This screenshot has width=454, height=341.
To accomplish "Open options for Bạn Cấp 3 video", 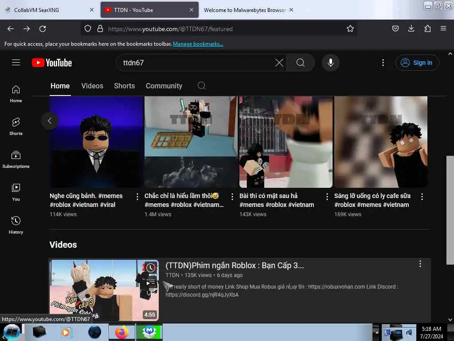I will coord(420,264).
